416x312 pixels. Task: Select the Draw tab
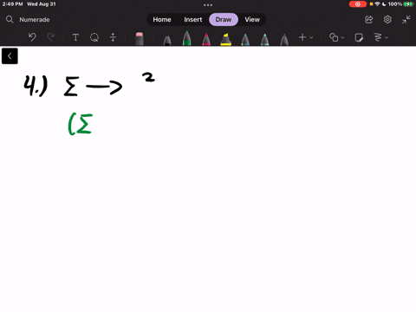[224, 20]
